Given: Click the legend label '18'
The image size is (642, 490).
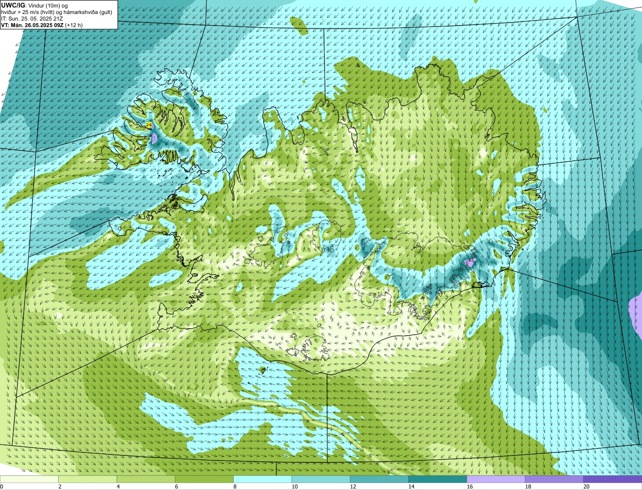Looking at the screenshot, I should tap(528, 486).
